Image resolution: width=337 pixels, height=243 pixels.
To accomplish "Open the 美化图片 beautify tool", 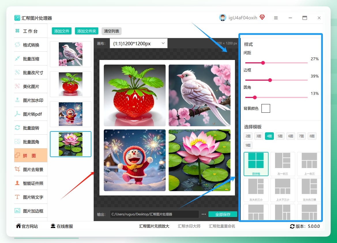I will 31,86.
